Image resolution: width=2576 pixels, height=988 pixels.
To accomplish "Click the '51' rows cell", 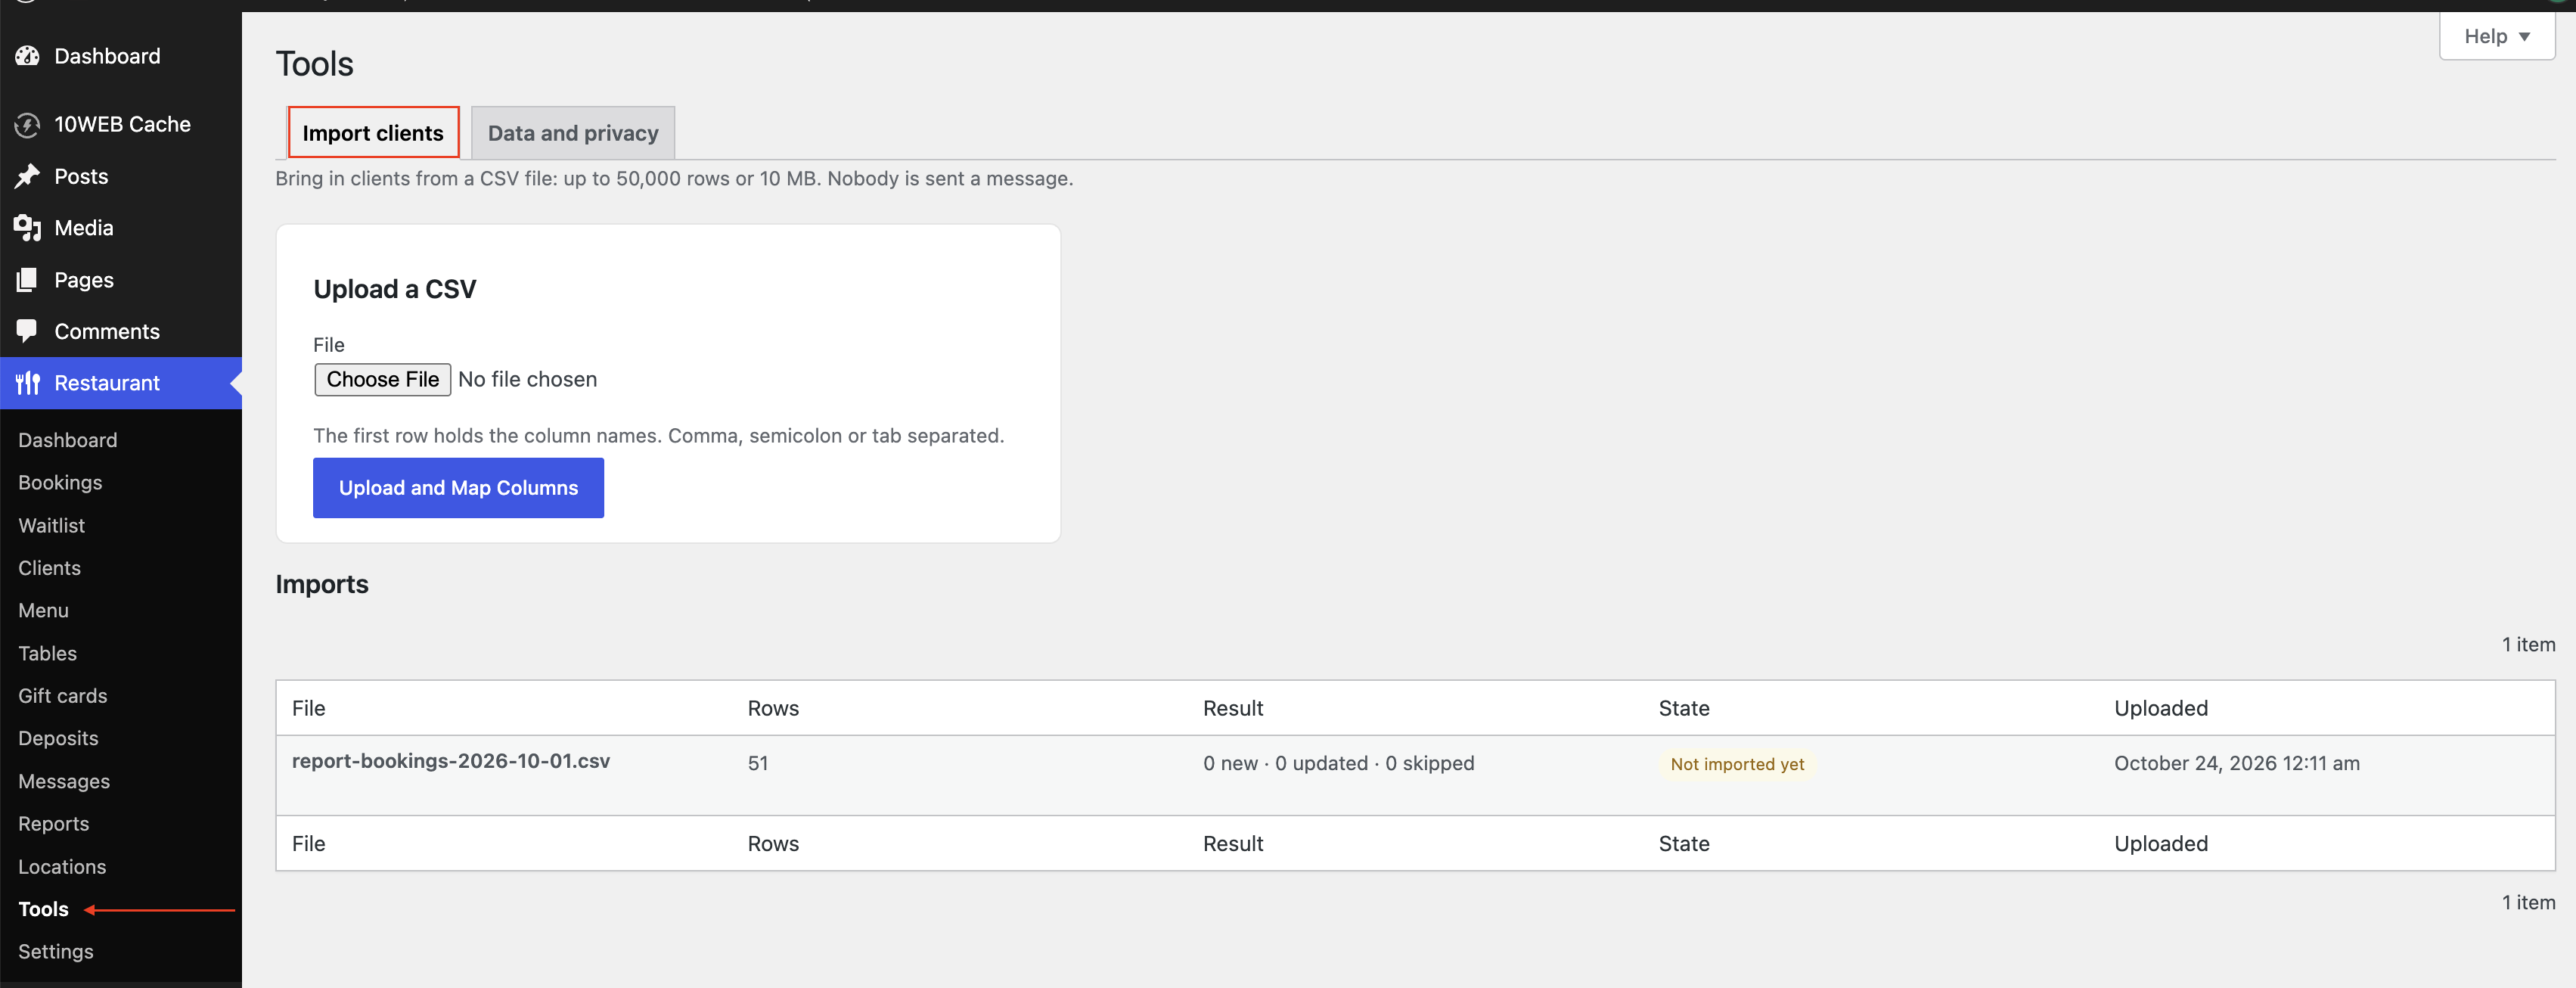I will [x=758, y=763].
